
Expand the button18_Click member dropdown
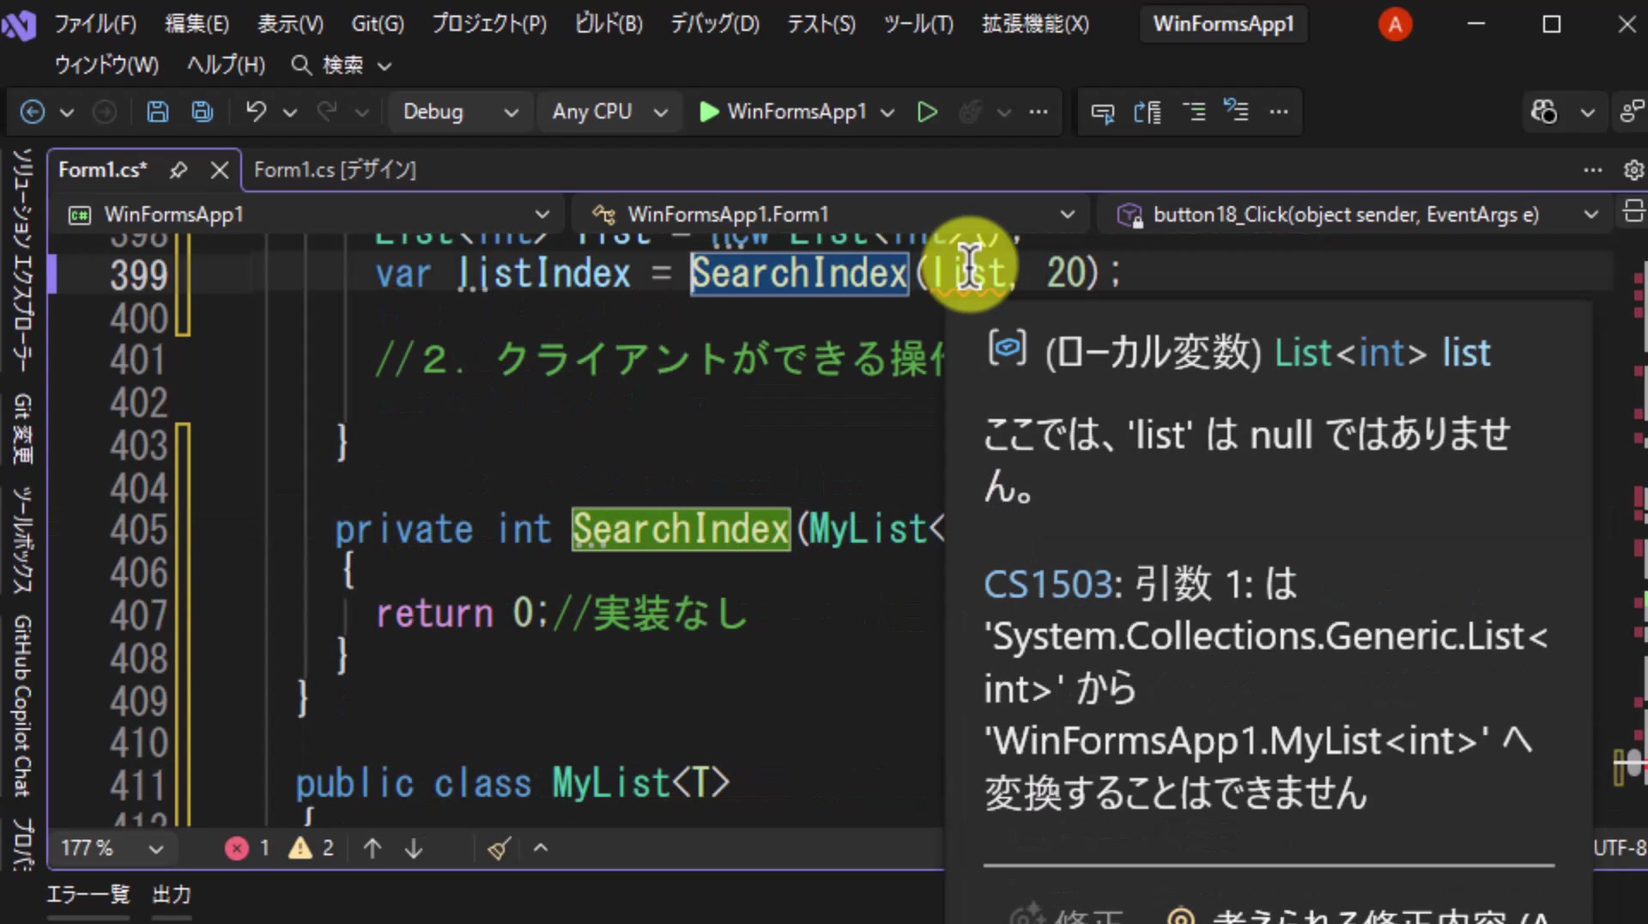pyautogui.click(x=1356, y=214)
